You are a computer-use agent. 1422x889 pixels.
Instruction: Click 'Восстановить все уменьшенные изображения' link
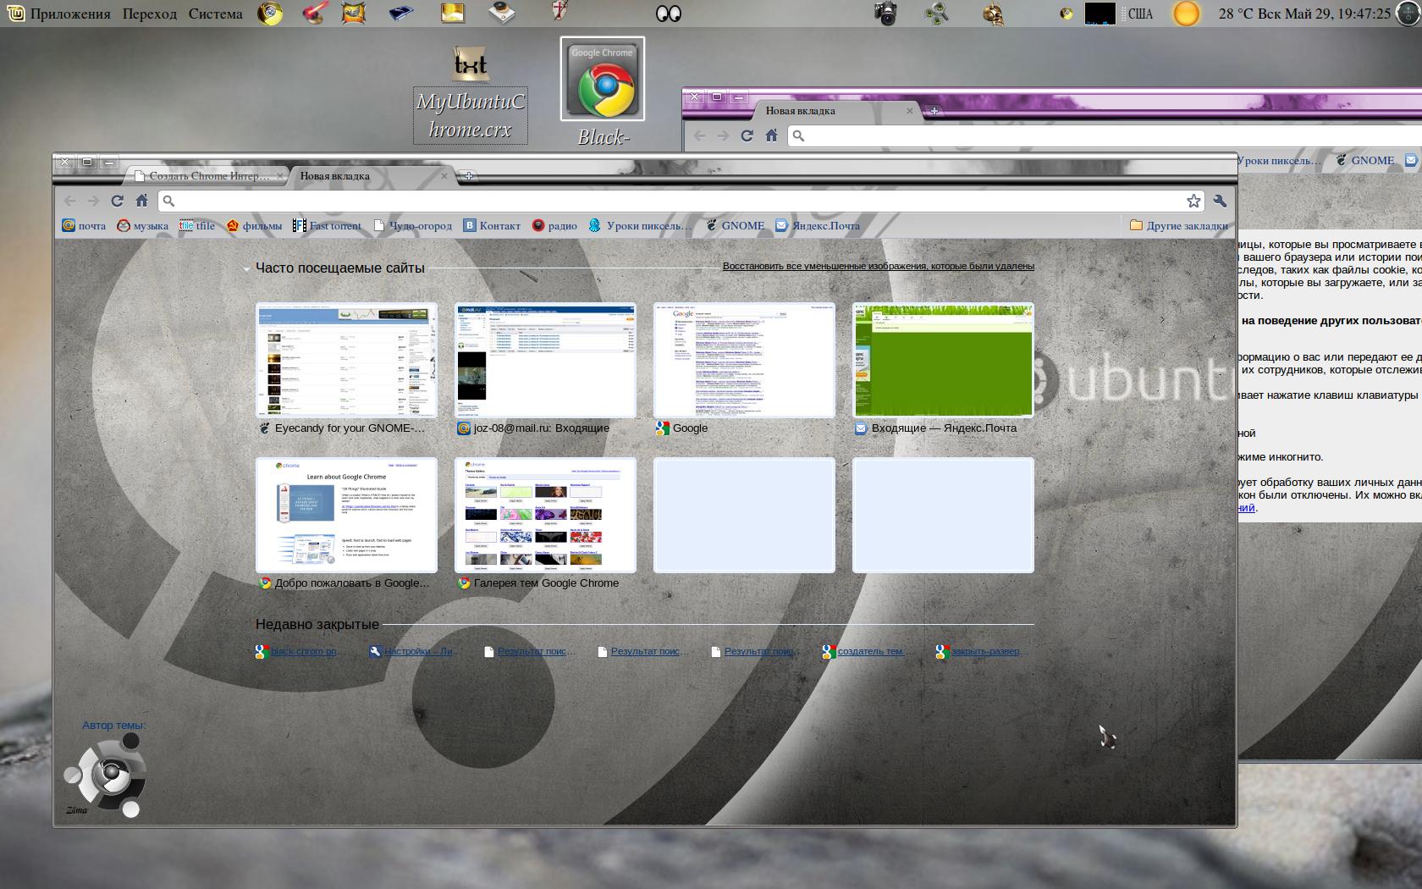click(x=879, y=266)
